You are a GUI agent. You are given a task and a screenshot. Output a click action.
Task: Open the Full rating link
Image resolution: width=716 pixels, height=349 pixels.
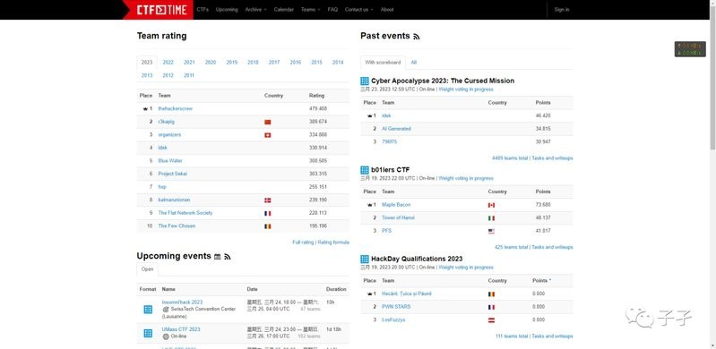click(x=303, y=243)
